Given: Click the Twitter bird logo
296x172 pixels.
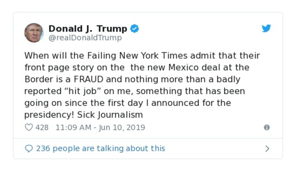Looking at the screenshot, I should point(266,29).
